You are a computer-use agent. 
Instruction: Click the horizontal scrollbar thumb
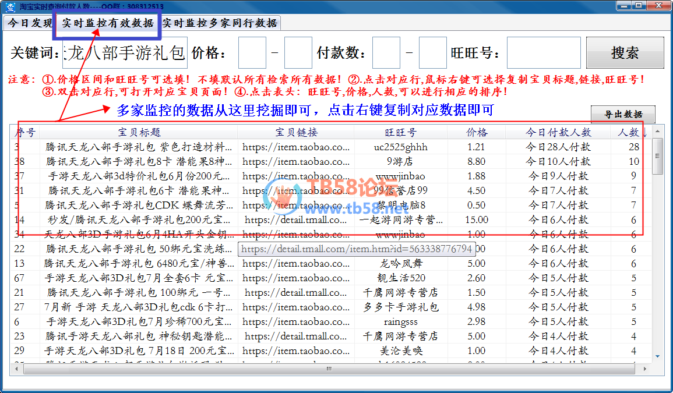[x=329, y=369]
